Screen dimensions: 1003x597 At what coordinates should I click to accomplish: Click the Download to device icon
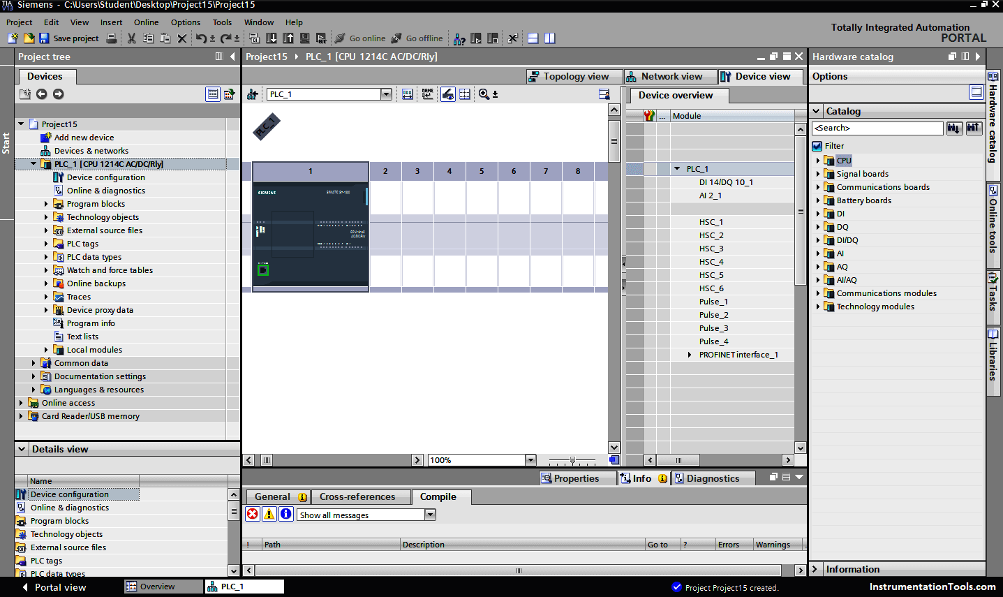coord(272,38)
